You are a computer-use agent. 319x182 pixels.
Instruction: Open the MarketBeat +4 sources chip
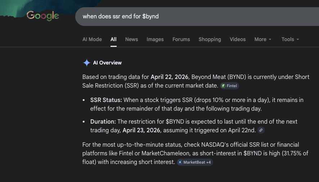(195, 162)
